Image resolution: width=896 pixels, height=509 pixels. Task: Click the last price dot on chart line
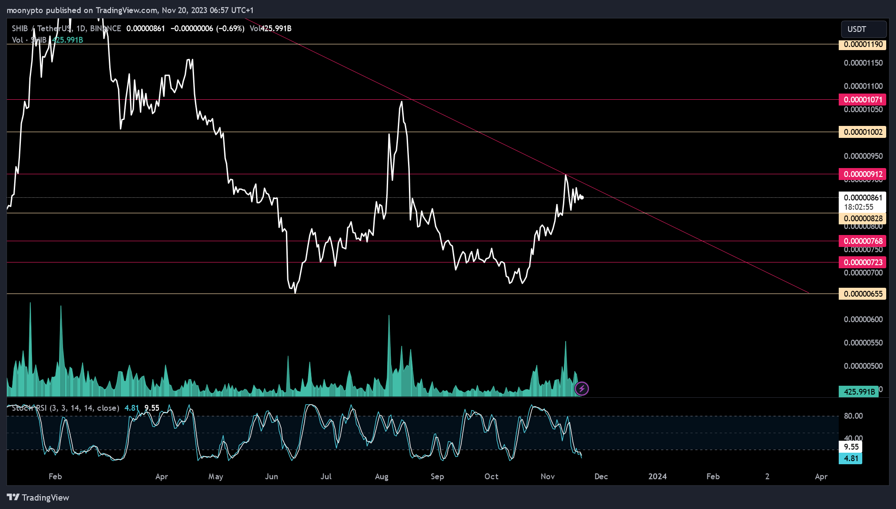(x=582, y=198)
